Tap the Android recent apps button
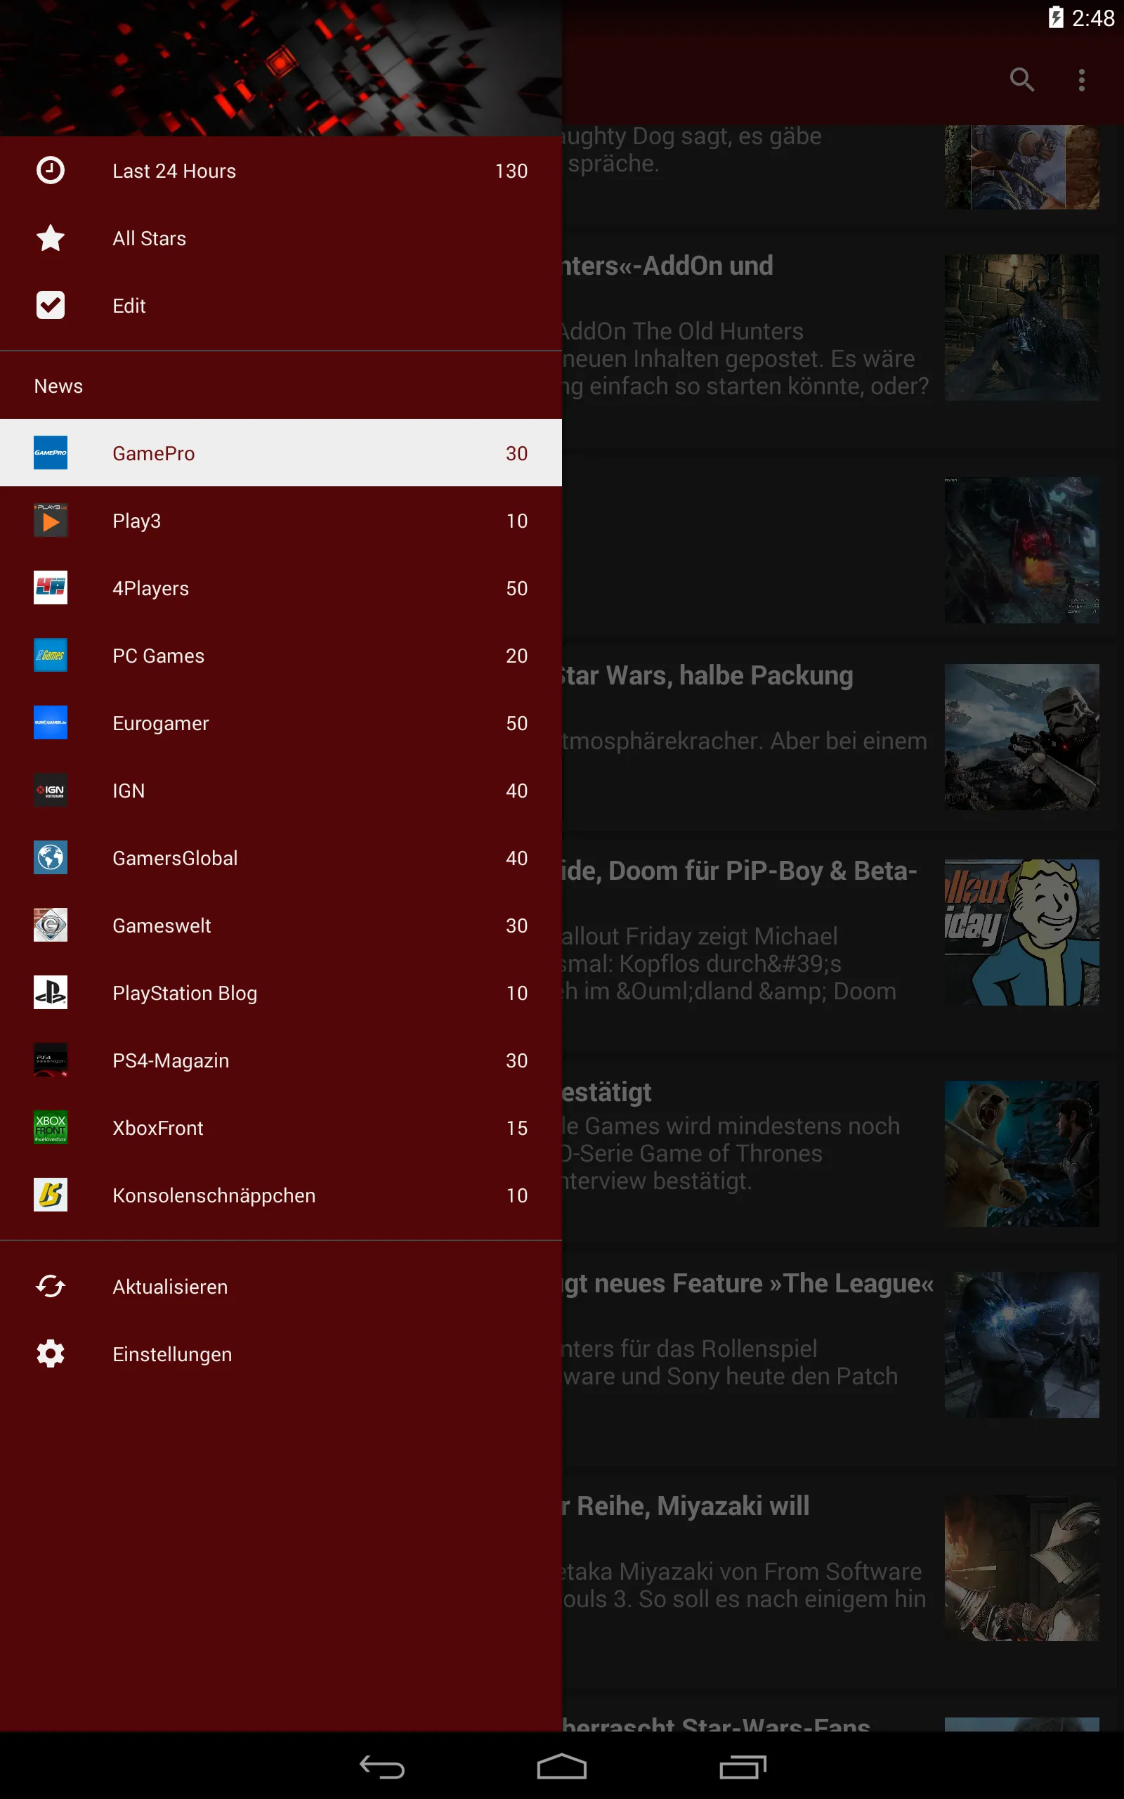Screen dimensions: 1124x1799 pyautogui.click(x=743, y=1766)
